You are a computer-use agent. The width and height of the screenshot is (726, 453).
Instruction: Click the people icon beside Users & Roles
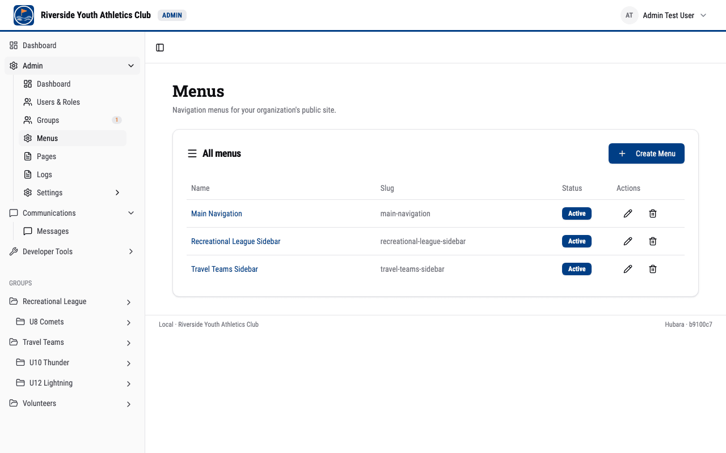pyautogui.click(x=28, y=102)
